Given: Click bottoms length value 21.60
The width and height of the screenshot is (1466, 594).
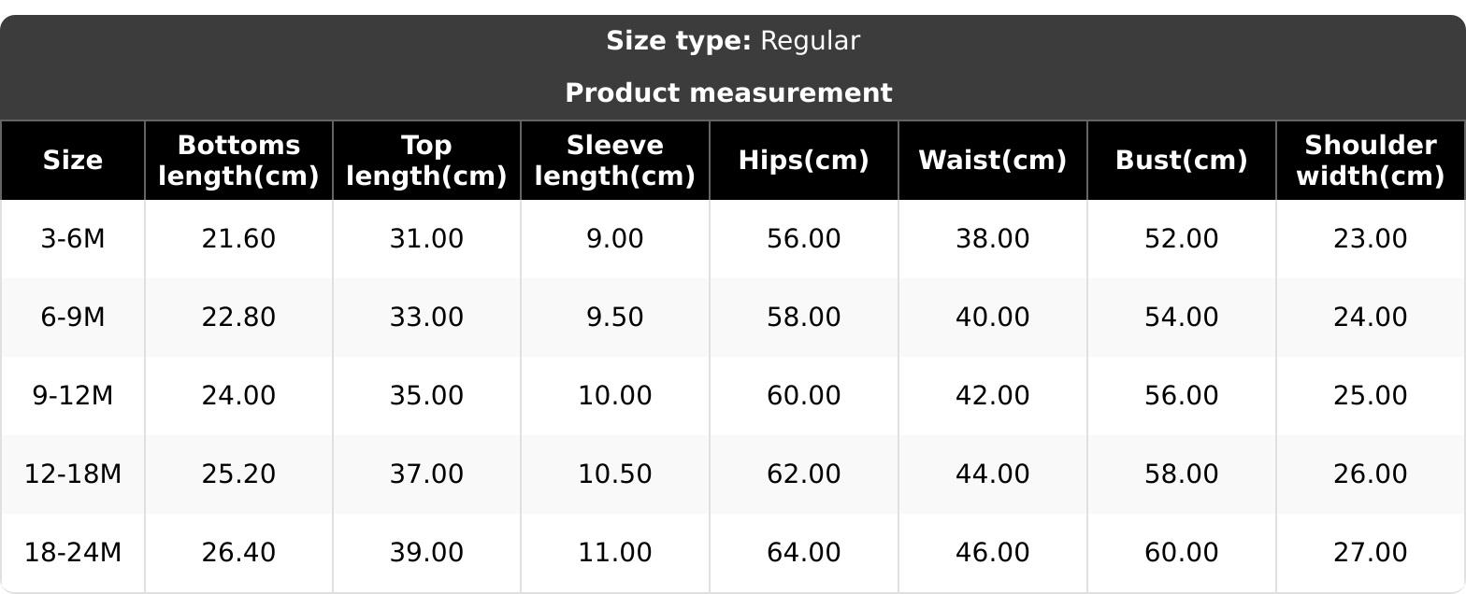Looking at the screenshot, I should click(x=238, y=239).
